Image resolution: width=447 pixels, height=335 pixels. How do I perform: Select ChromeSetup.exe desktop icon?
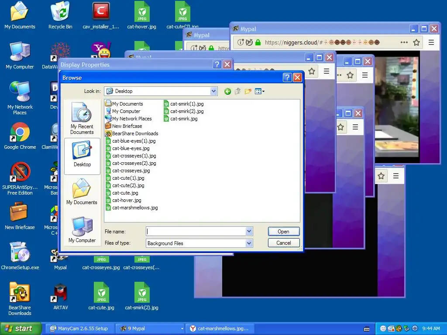[x=20, y=256]
